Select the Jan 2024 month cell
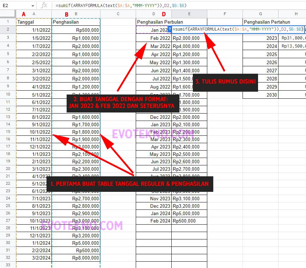Screen dimensions: 306x268 tap(154, 213)
